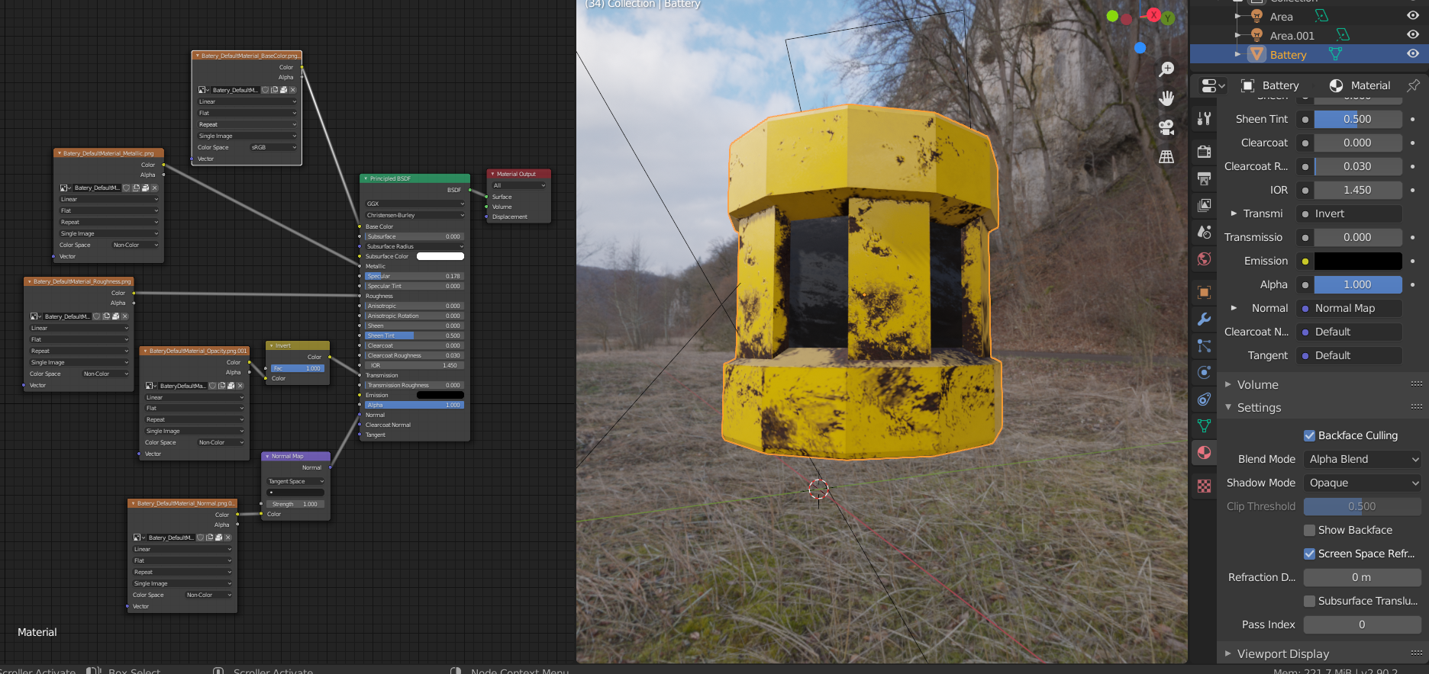The height and width of the screenshot is (674, 1429).
Task: Click Clearcoat Normal Default button
Action: tap(1349, 332)
